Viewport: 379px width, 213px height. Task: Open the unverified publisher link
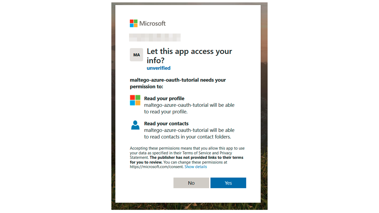158,68
